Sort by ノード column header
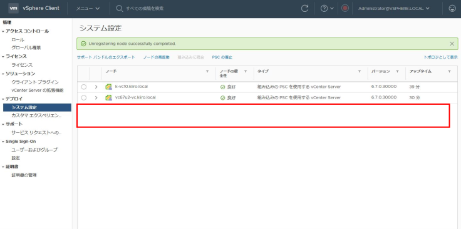Screen dimensions: 461x229 pyautogui.click(x=111, y=72)
